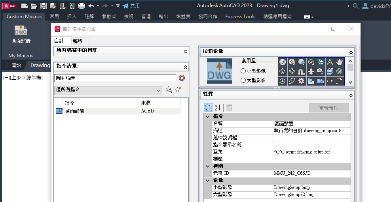Click the My Macros panel title
This screenshot has height=202, width=391.
(21, 55)
